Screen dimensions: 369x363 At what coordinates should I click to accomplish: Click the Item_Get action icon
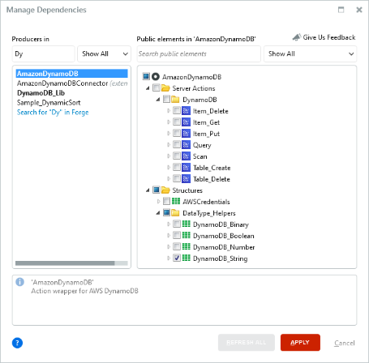pos(186,122)
